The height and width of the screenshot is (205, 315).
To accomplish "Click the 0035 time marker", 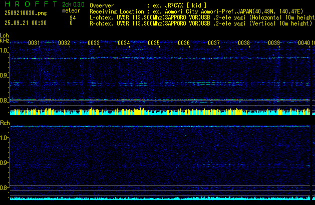I will 153,43.
